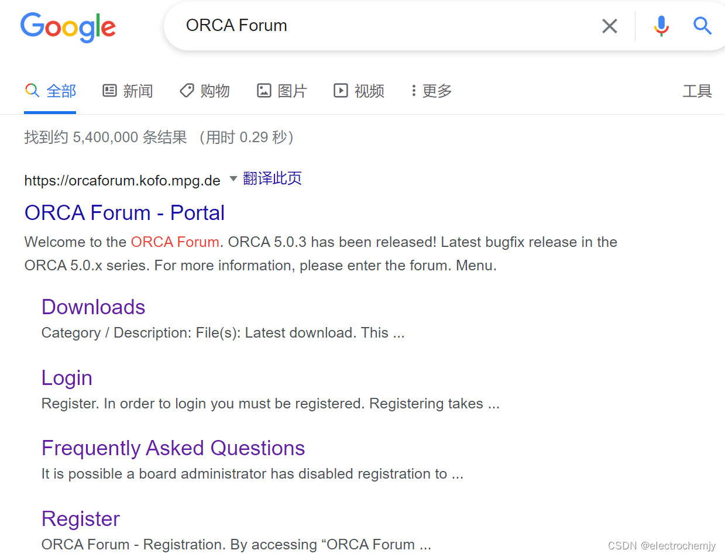Open the Register link
Viewport: 725px width, 557px height.
(x=80, y=518)
